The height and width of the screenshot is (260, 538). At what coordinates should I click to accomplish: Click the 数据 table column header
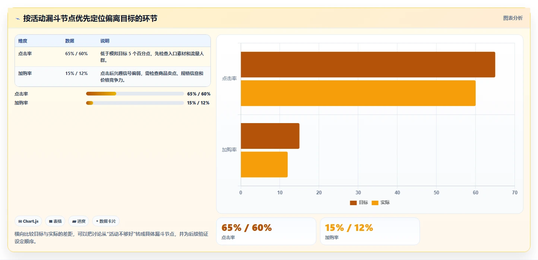tap(70, 41)
